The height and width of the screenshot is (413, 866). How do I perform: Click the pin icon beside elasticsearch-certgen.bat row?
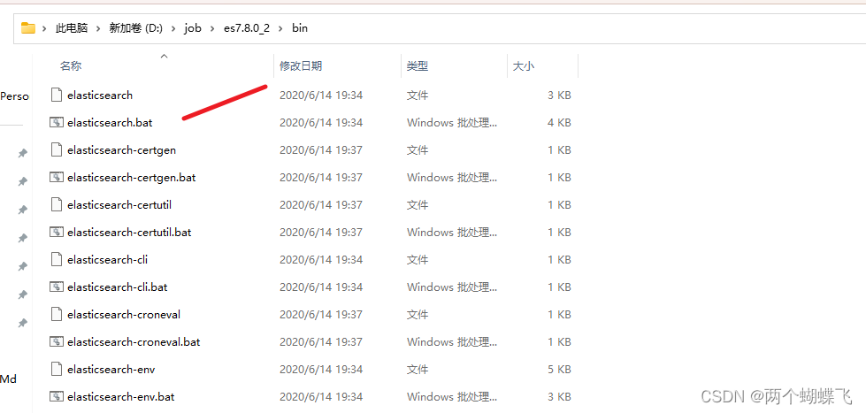[x=22, y=181]
